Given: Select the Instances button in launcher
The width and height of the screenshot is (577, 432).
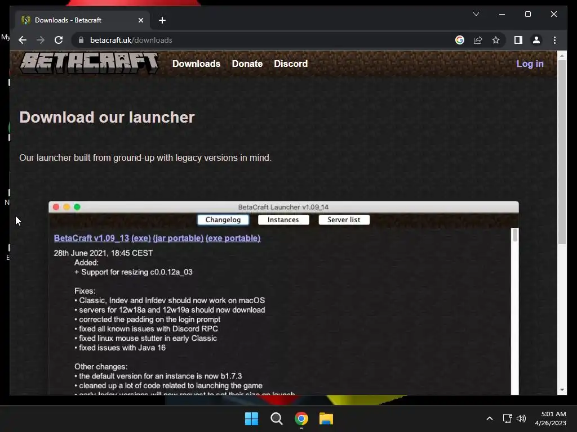Looking at the screenshot, I should pos(283,220).
